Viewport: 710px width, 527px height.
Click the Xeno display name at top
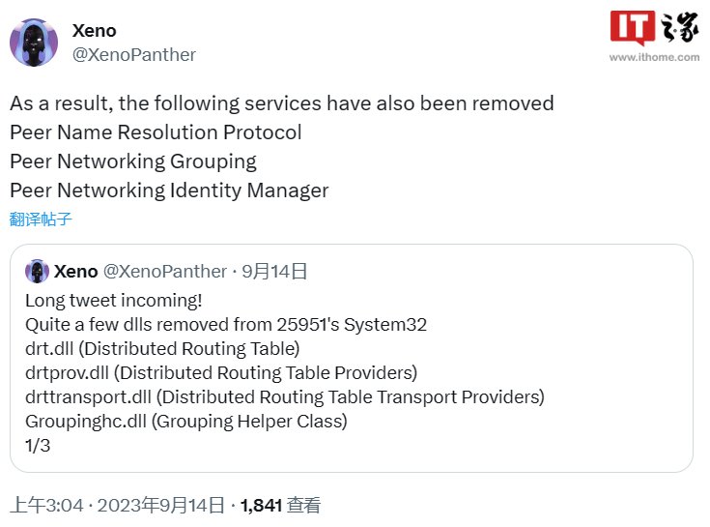(x=95, y=31)
